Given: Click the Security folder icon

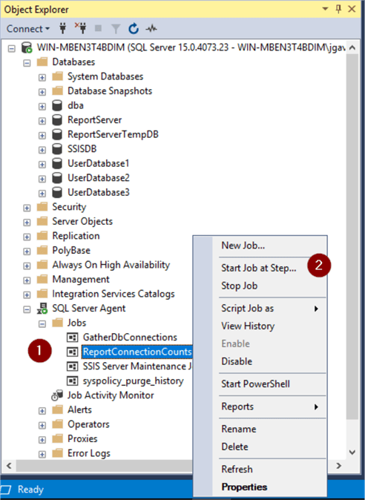Looking at the screenshot, I should pos(42,207).
